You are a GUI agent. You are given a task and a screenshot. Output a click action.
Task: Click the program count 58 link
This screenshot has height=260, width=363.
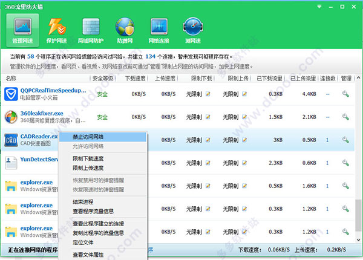pyautogui.click(x=31, y=56)
